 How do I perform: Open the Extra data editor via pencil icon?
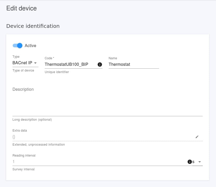[197, 137]
